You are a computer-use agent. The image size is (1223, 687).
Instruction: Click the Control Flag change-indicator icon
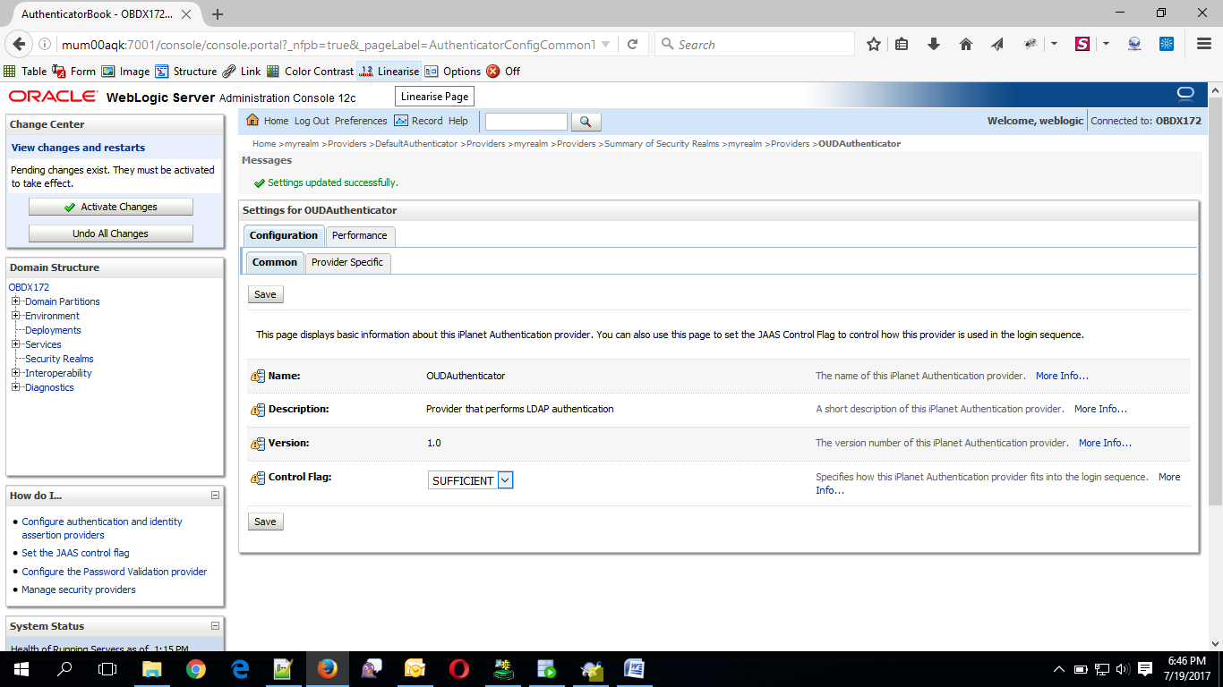[x=258, y=478]
